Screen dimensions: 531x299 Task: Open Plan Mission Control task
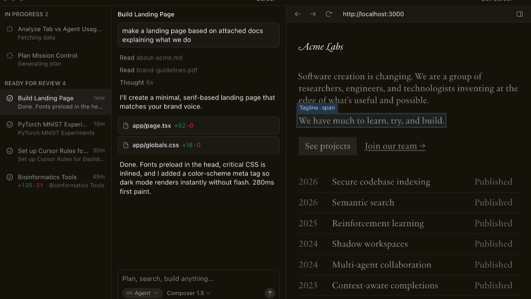pos(55,59)
